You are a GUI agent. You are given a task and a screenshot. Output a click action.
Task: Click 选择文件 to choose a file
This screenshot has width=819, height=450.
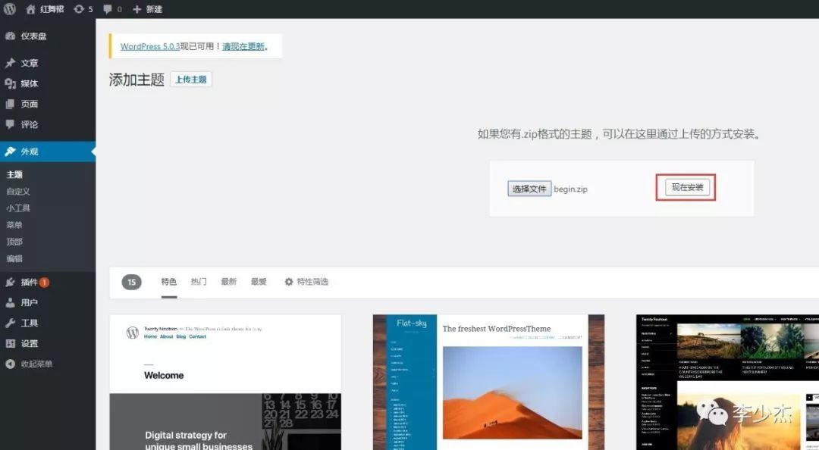pyautogui.click(x=529, y=189)
